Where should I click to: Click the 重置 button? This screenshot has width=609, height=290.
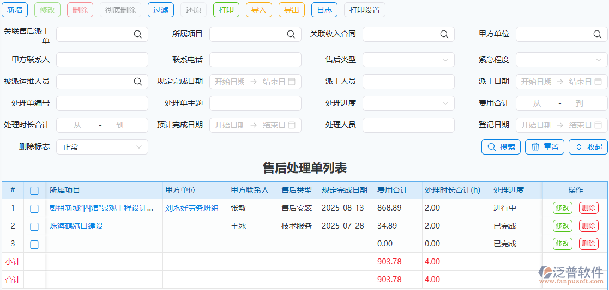click(545, 147)
